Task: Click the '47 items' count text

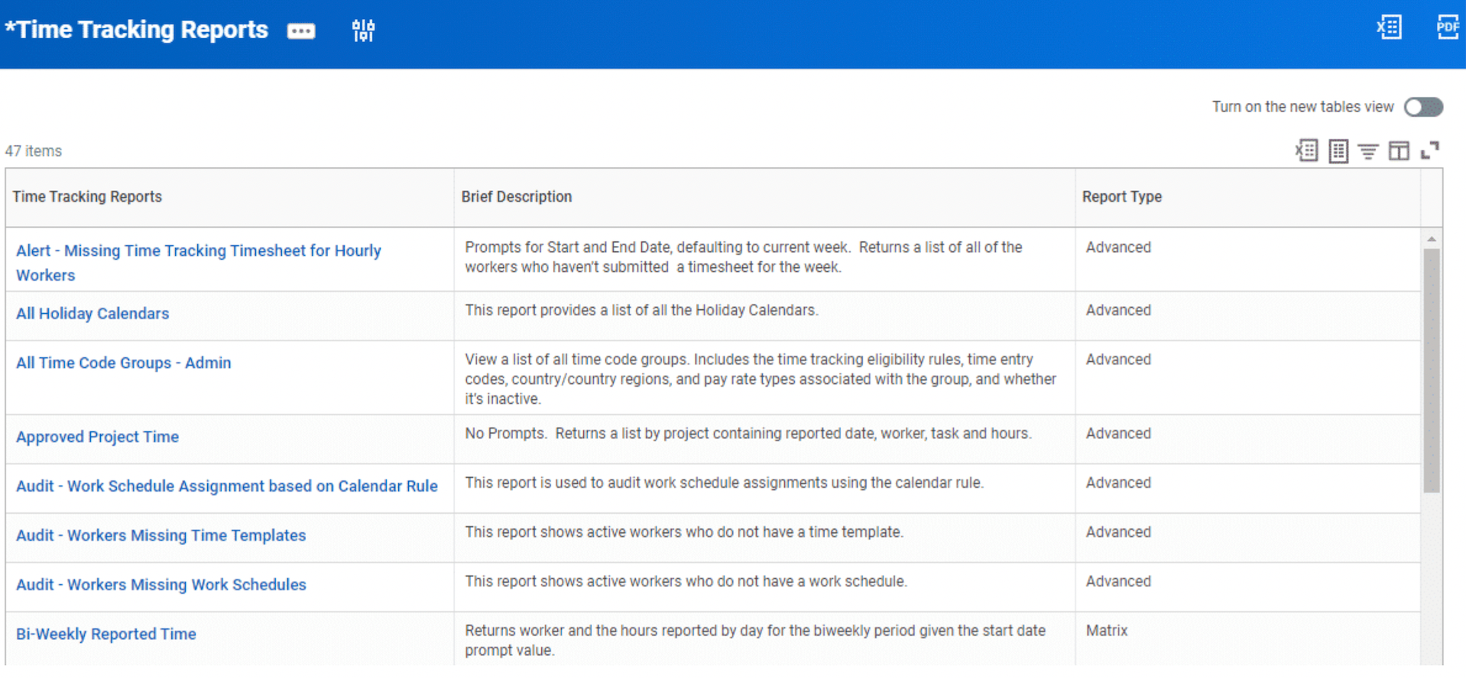Action: coord(34,150)
